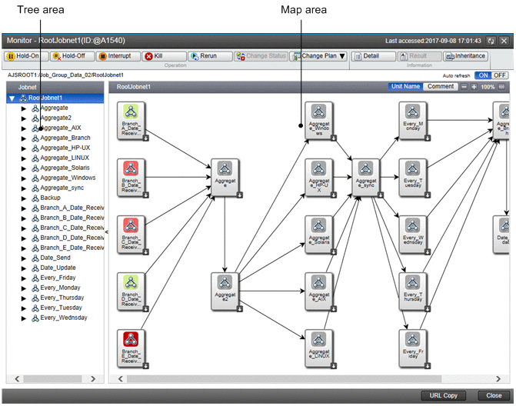
Task: Expand the Every_Friday tree node
Action: (24, 278)
